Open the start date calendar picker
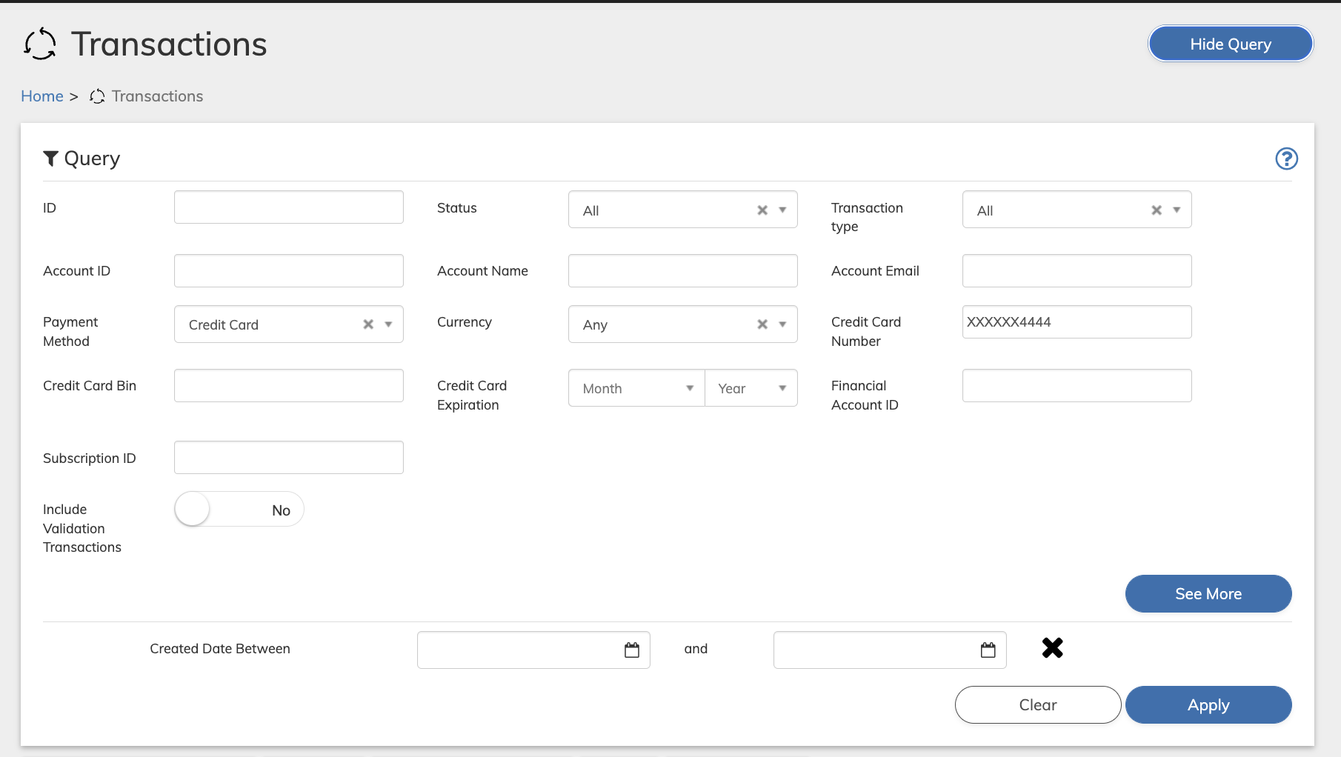This screenshot has height=757, width=1341. 632,650
